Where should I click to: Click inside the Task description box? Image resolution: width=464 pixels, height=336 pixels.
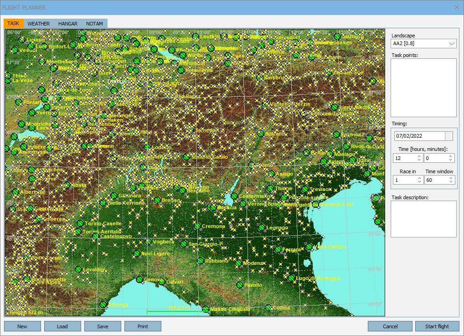[x=423, y=219]
